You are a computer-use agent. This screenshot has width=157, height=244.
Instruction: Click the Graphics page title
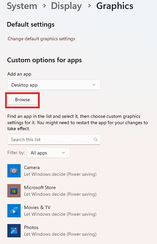point(115,6)
